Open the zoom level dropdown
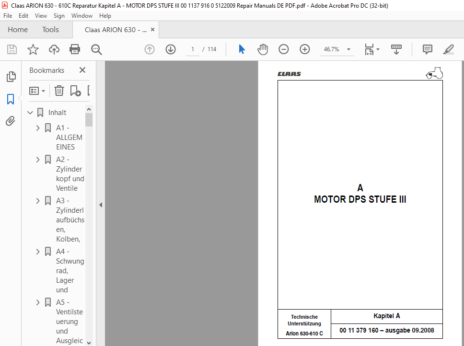464x346 pixels. tap(348, 49)
